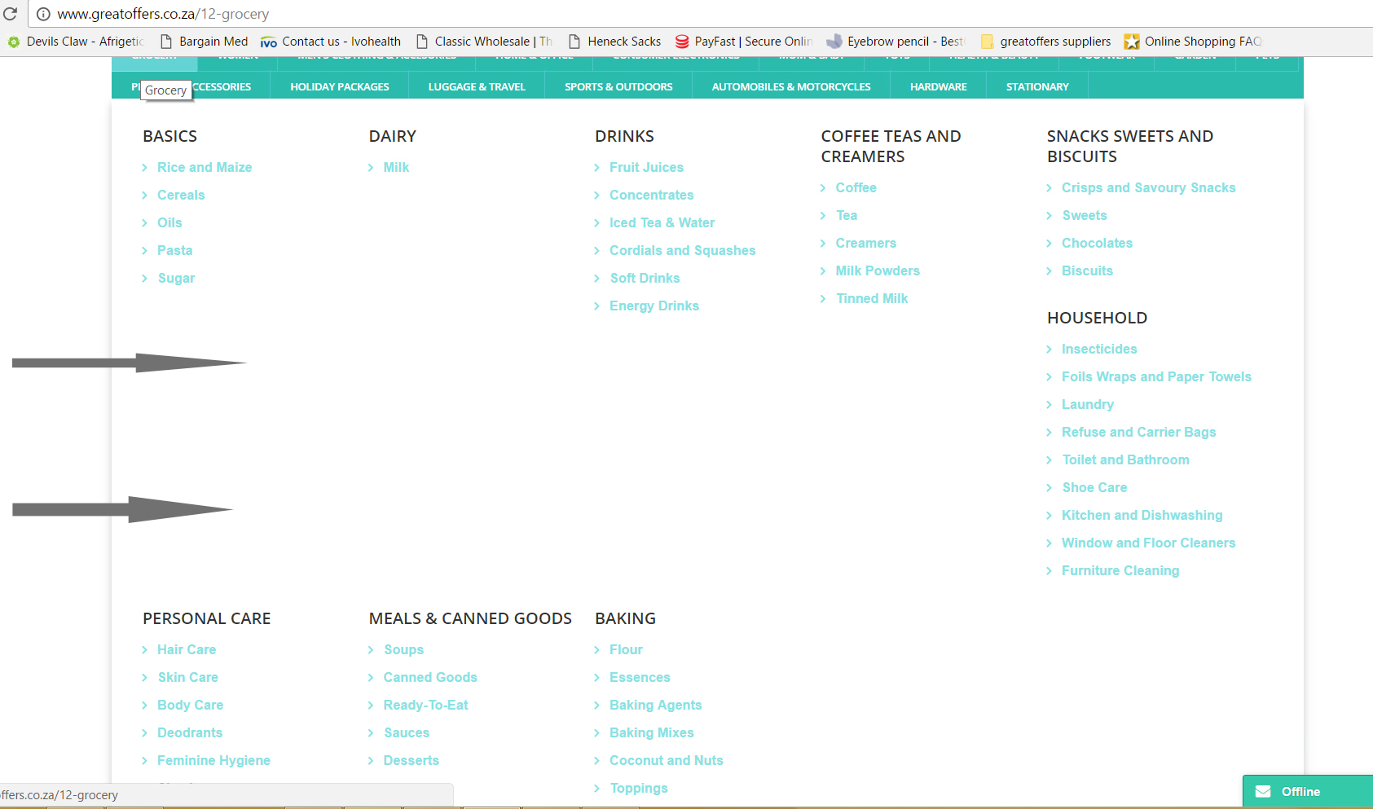Click the Toppings link

(x=639, y=788)
